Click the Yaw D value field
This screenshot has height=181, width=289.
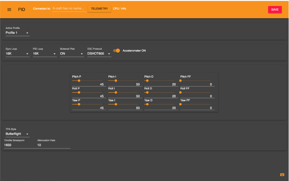161,108
